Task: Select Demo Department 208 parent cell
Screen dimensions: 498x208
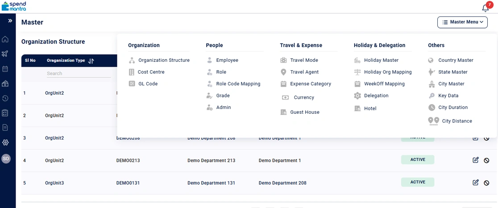Action: (x=282, y=183)
